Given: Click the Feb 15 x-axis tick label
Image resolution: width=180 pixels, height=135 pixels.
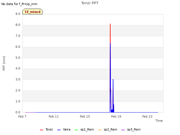Looking at the screenshot, I should [x=85, y=116].
